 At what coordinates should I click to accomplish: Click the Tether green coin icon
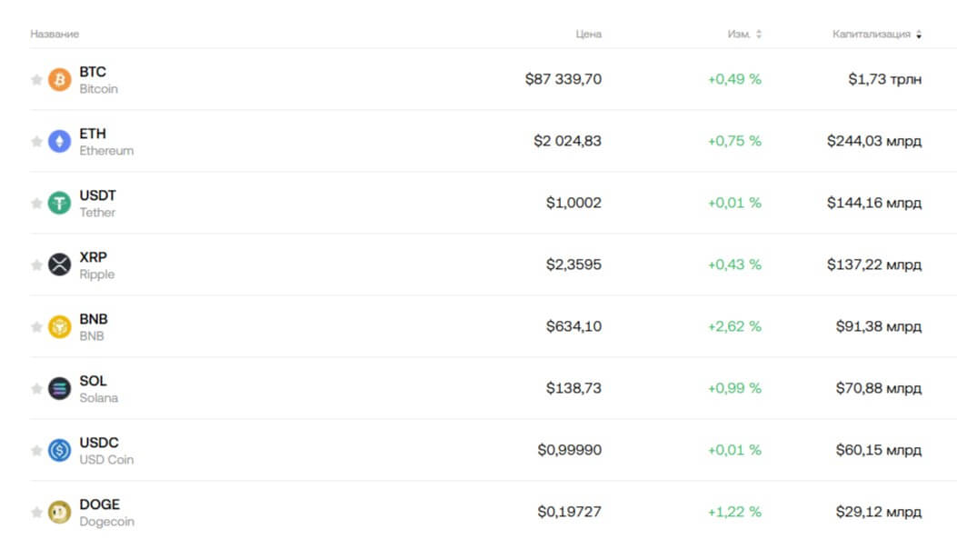[59, 204]
